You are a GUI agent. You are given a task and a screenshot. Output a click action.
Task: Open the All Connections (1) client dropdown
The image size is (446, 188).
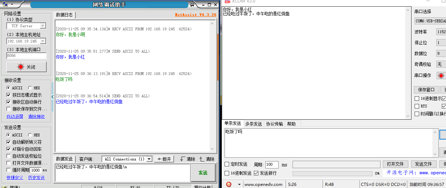(x=149, y=159)
